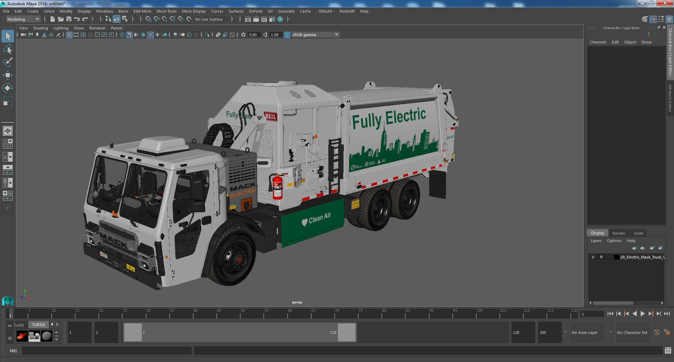The image size is (674, 362).
Task: Open the Script Editor icon
Action: 668,350
